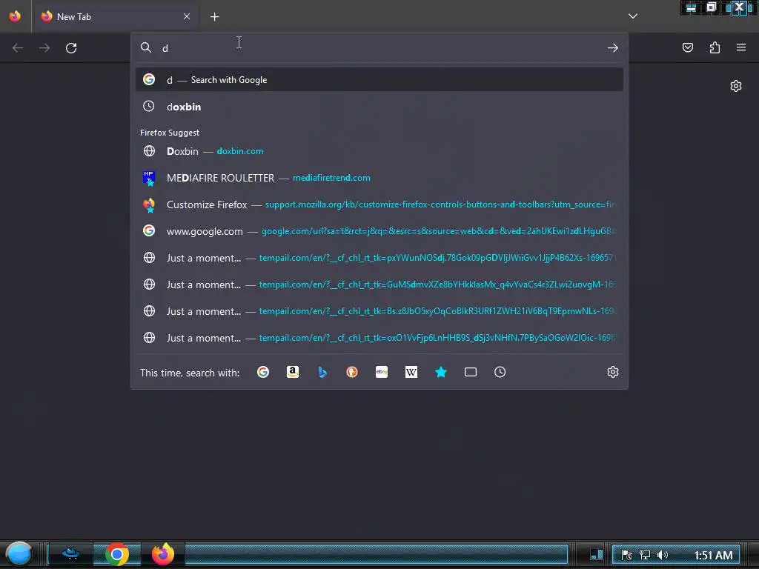Open tempail suggestion with GuMSdmvXZe8b token
Screen dimensions: 759x569
[379, 284]
